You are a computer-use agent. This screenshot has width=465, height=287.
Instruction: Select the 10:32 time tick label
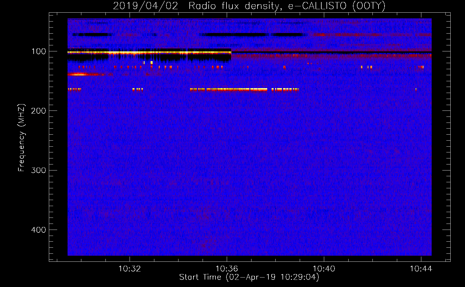click(x=130, y=269)
